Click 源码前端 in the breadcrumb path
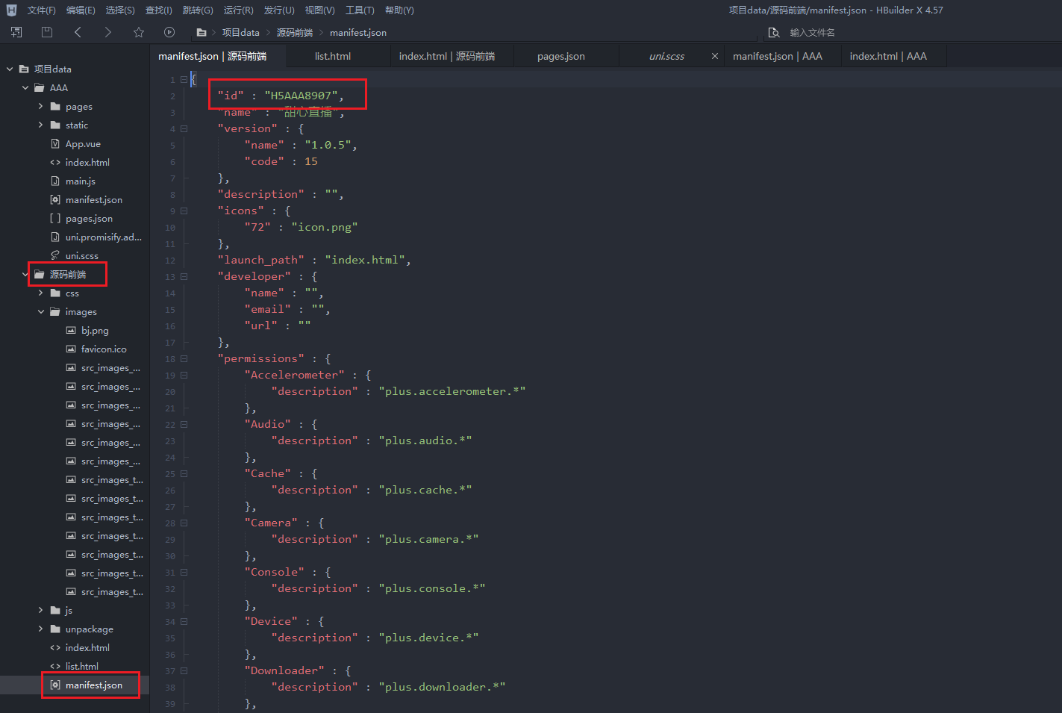 point(295,33)
